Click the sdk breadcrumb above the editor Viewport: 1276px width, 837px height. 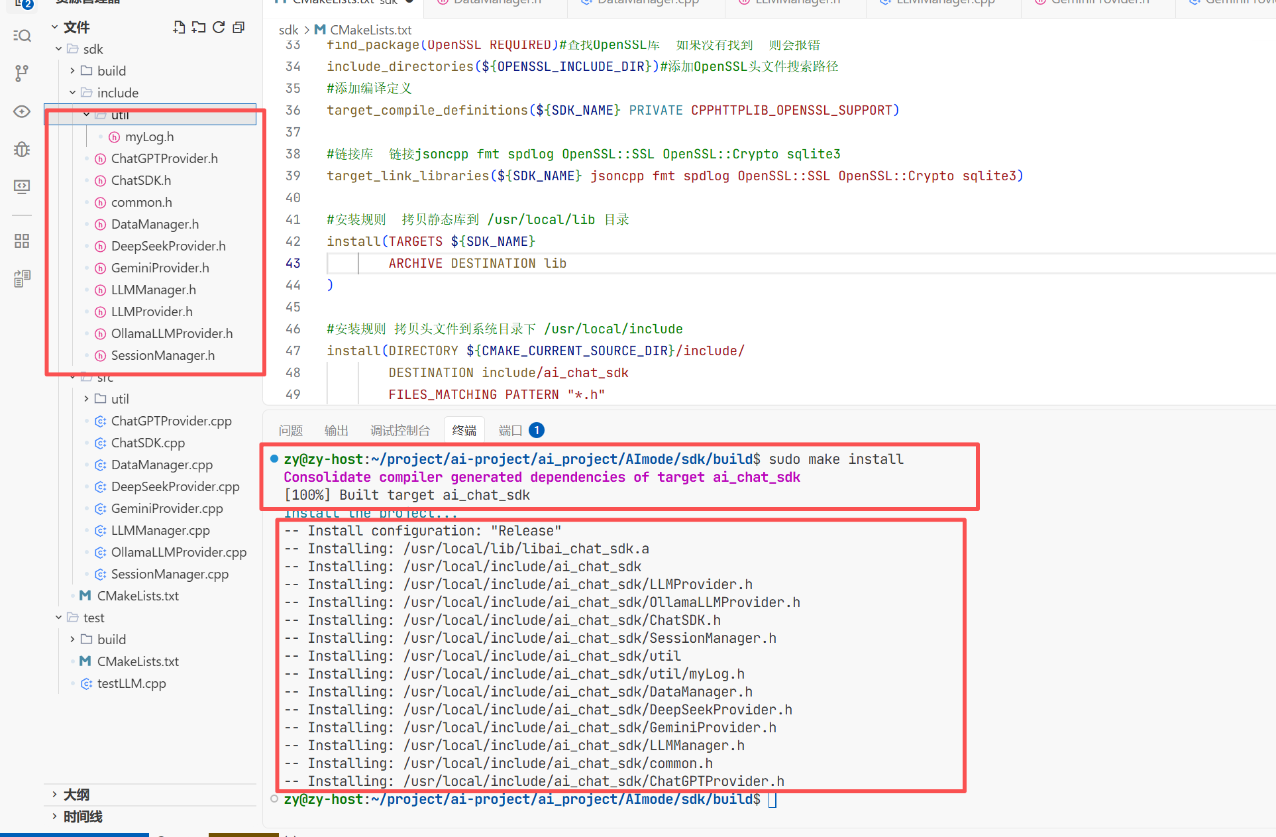tap(288, 30)
